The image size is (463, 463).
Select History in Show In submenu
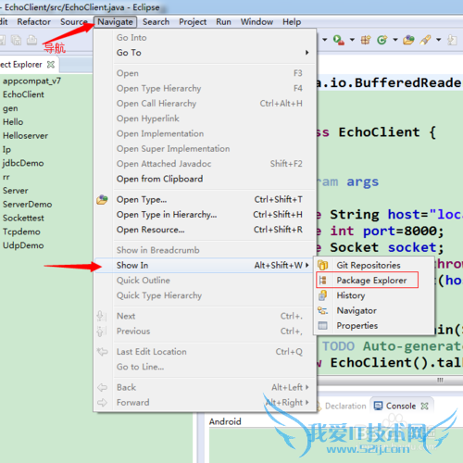(374, 295)
